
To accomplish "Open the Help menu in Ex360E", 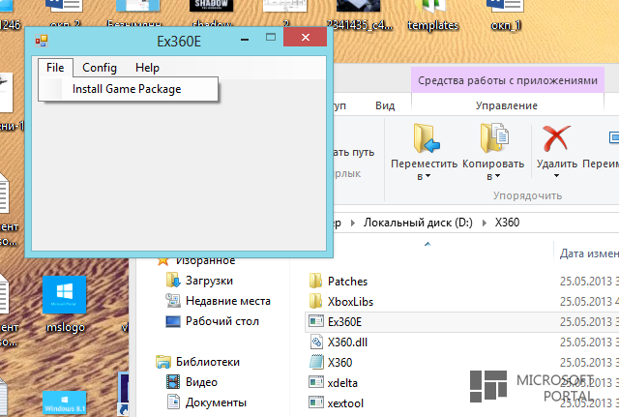I will coord(147,68).
